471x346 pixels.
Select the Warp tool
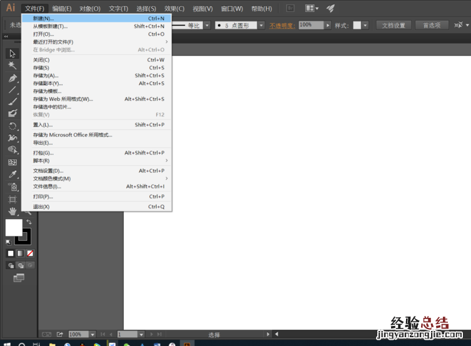pyautogui.click(x=12, y=138)
